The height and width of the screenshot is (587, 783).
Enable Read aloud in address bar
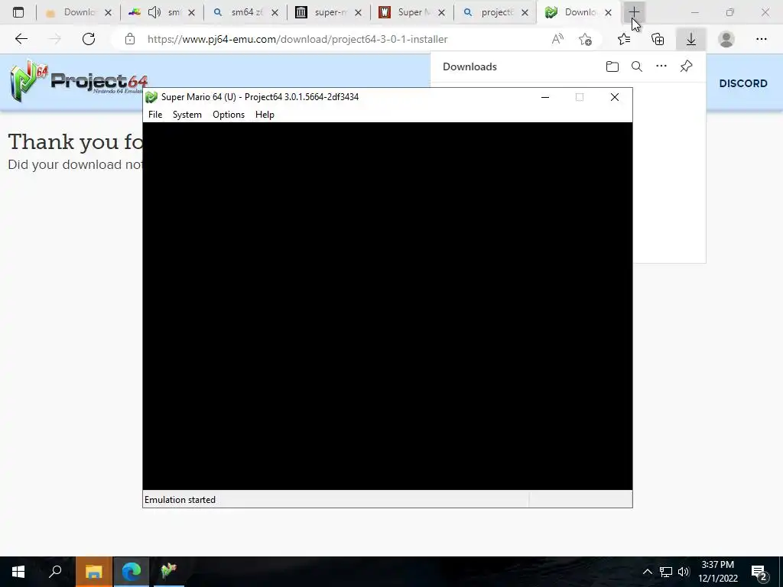557,39
